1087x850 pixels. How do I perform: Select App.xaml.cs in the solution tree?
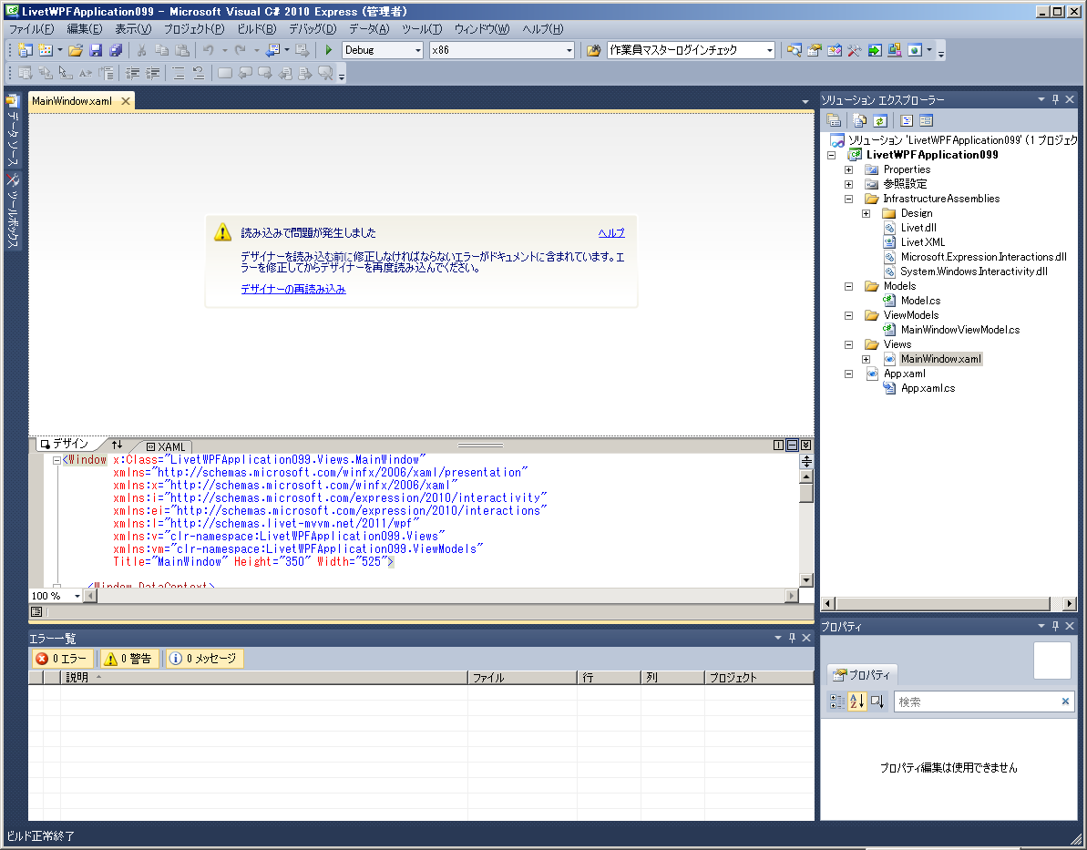(x=928, y=388)
